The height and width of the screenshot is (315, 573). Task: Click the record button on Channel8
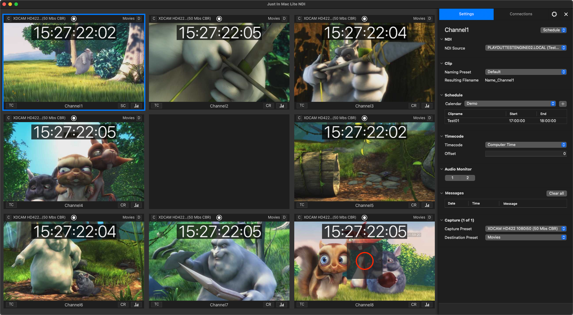tap(364, 217)
